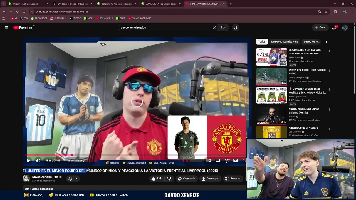Open options for twenty one pilots video
The width and height of the screenshot is (356, 200).
coord(329,71)
